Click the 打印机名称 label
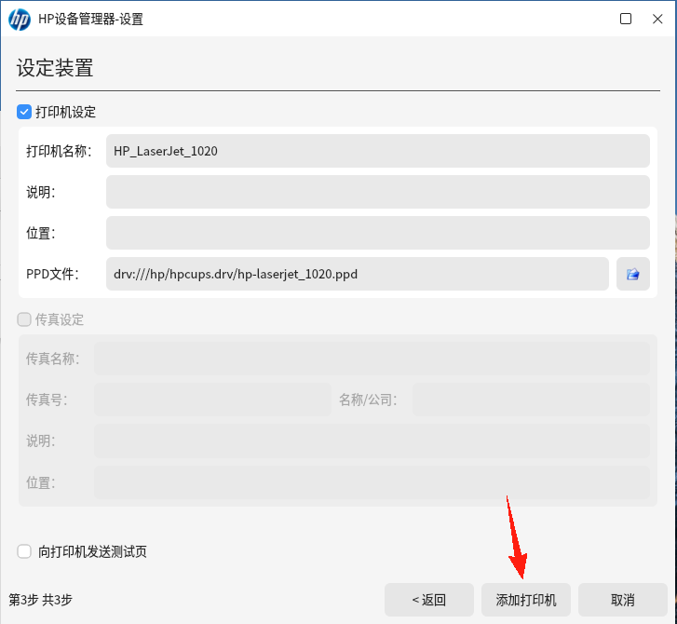Viewport: 677px width, 624px height. pos(60,151)
